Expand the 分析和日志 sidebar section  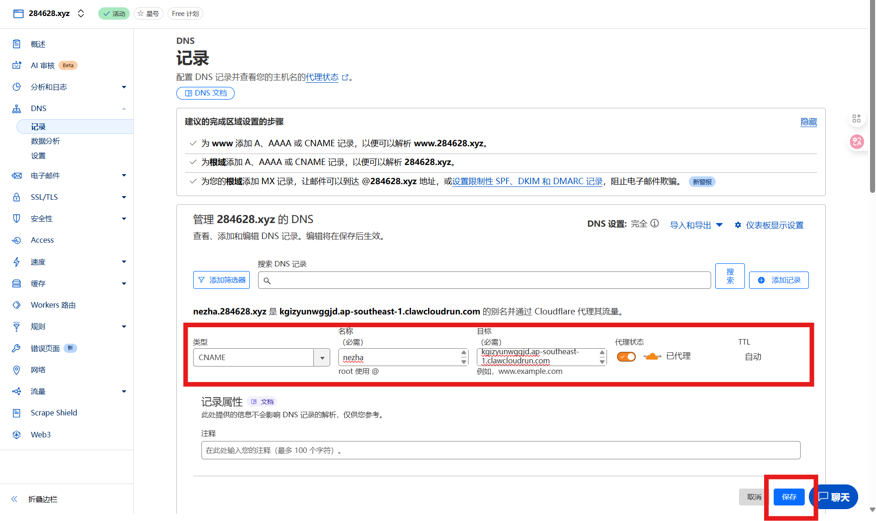tap(124, 87)
